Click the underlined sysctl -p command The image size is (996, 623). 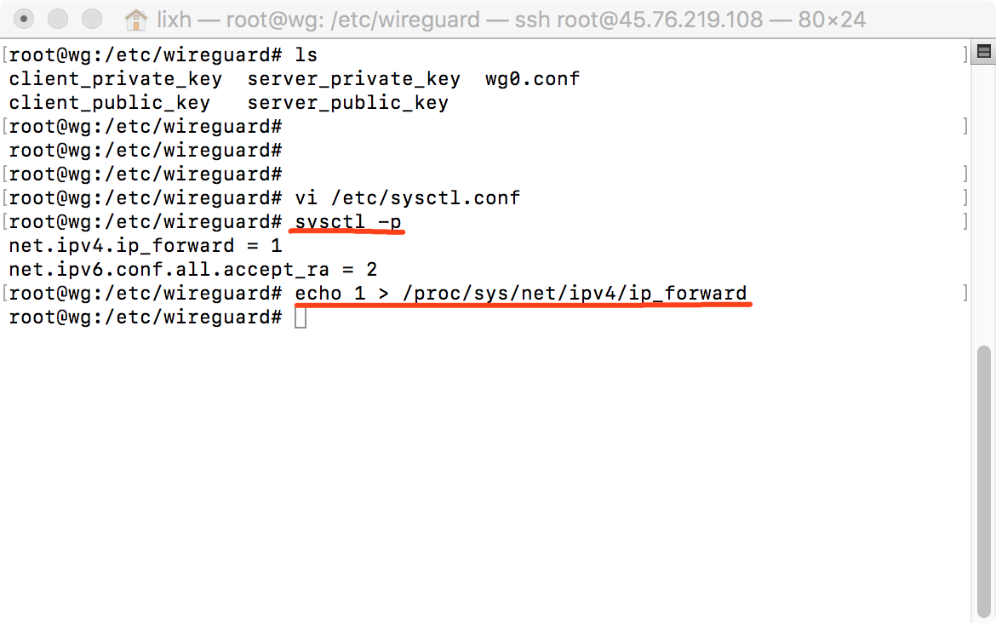pos(348,222)
